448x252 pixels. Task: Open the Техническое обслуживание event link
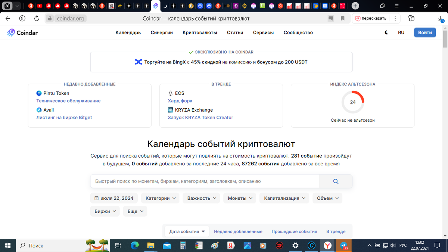pyautogui.click(x=68, y=101)
